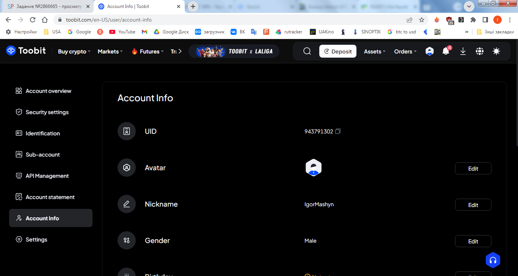Viewport: 518px width, 276px height.
Task: Open the language globe icon
Action: click(480, 51)
